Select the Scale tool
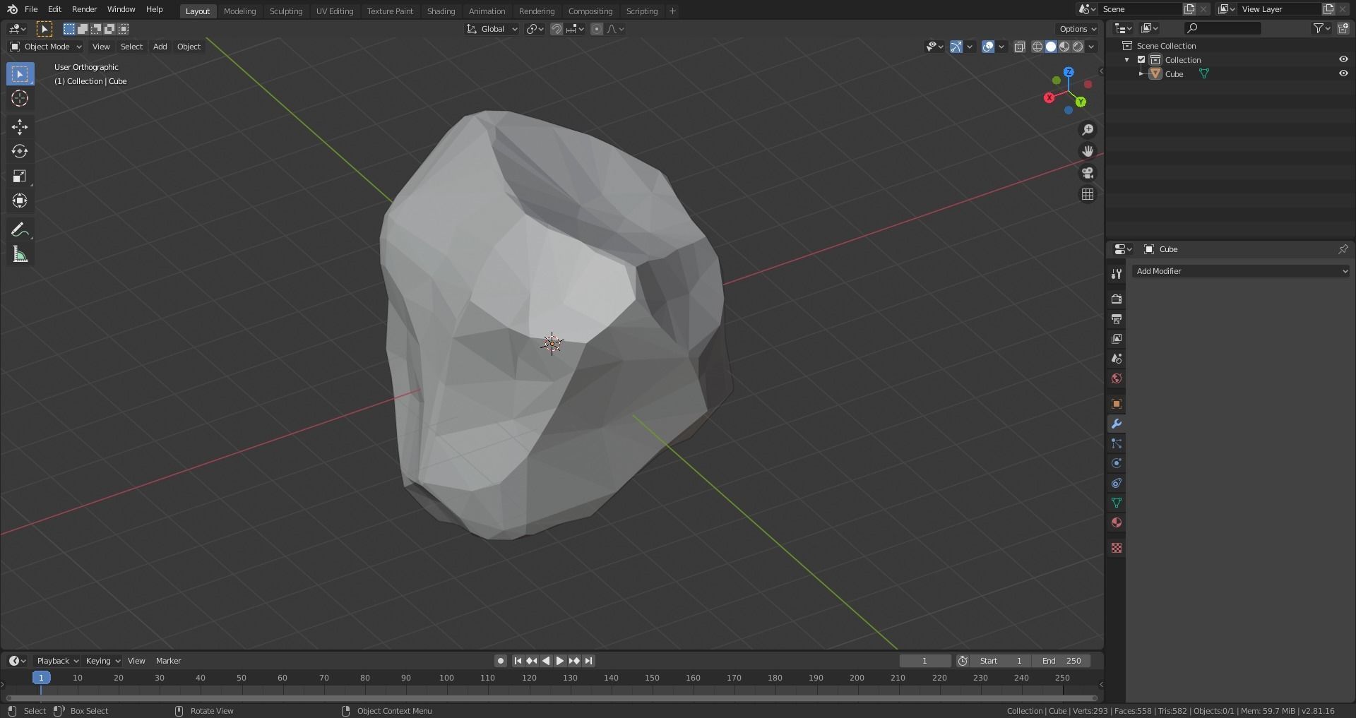1356x718 pixels. 20,176
